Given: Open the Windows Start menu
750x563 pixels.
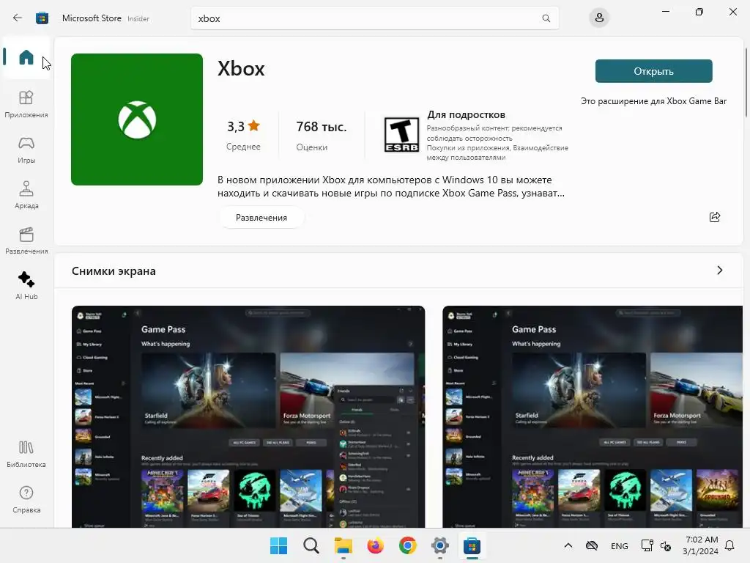Looking at the screenshot, I should (x=278, y=545).
